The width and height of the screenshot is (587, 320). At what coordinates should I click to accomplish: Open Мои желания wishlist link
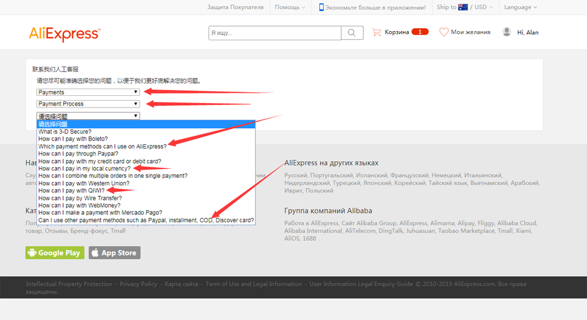coord(471,32)
